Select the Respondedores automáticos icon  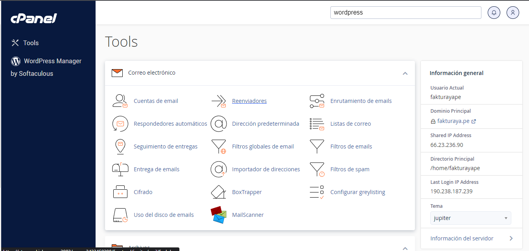pos(120,124)
